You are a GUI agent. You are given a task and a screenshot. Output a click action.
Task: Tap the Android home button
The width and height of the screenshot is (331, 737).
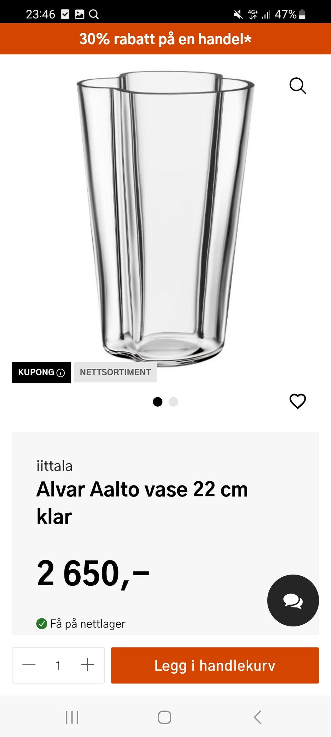164,717
